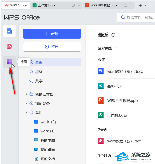Image resolution: width=155 pixels, height=164 pixels.
Task: Click the spreadsheet icon of 工作簿3.xlsx
Action: (x=101, y=115)
